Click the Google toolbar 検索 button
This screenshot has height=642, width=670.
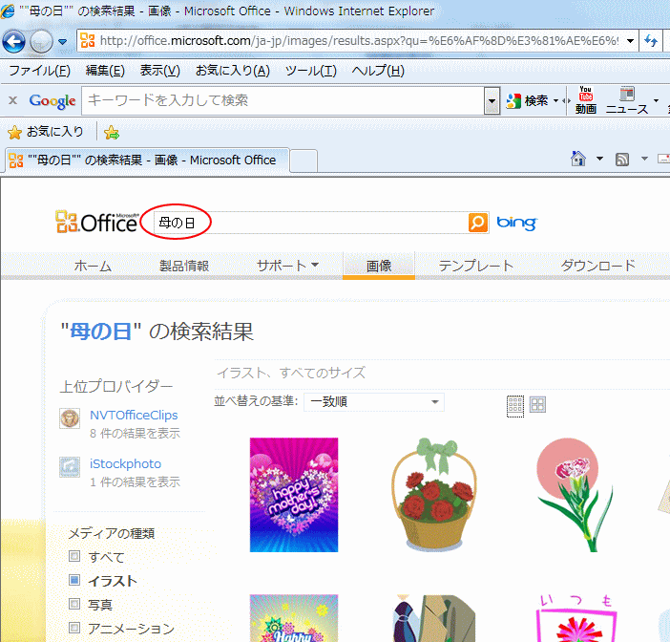click(527, 101)
